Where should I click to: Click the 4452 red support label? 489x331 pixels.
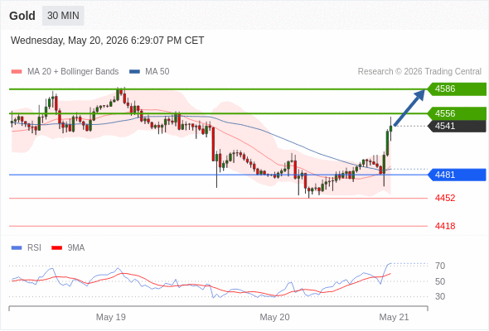[445, 198]
